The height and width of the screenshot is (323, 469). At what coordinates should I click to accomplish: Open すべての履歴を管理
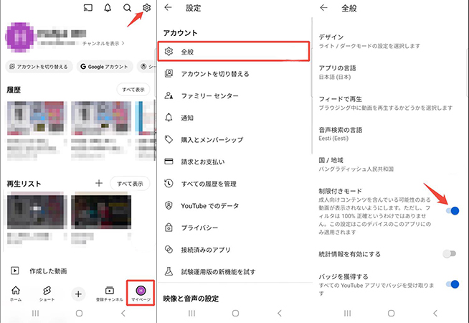click(x=234, y=184)
